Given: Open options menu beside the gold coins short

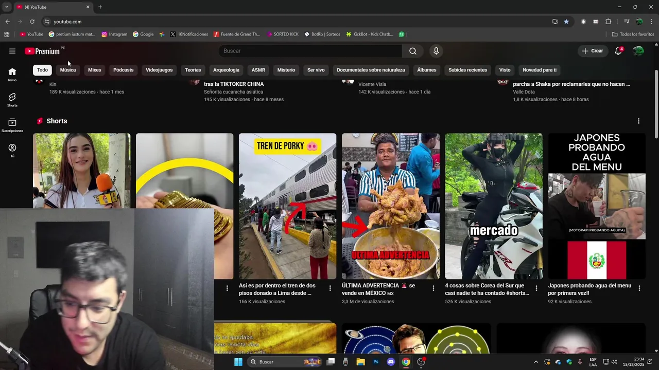Looking at the screenshot, I should pos(227,288).
